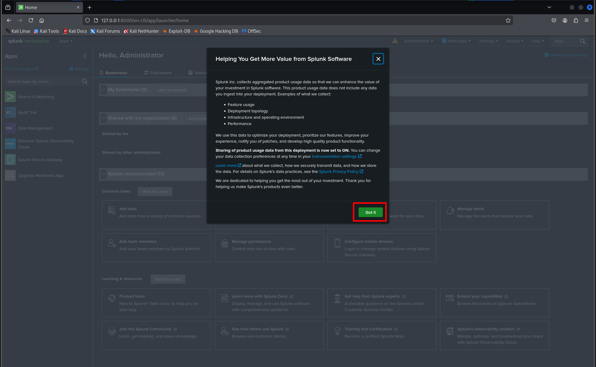Viewport: 596px width, 367px height.
Task: Dismiss dialog with the Got It button
Action: click(370, 212)
